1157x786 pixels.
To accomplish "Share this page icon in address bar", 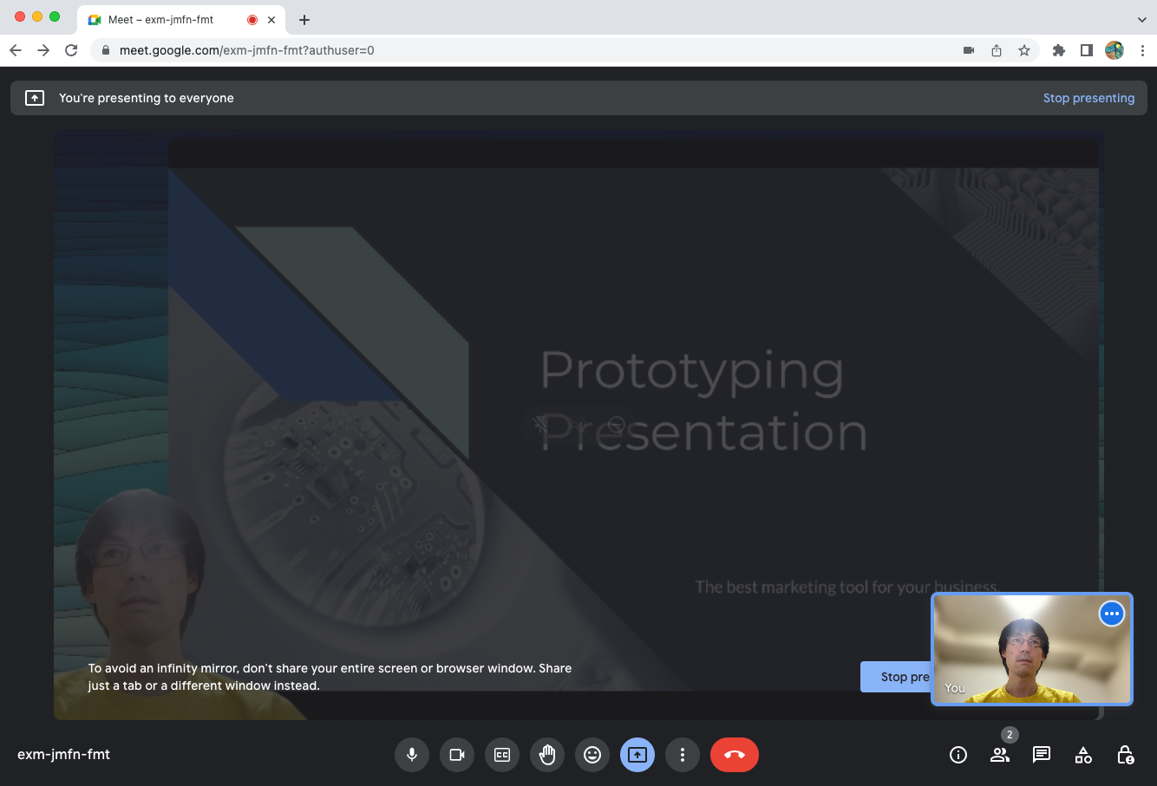I will 997,50.
